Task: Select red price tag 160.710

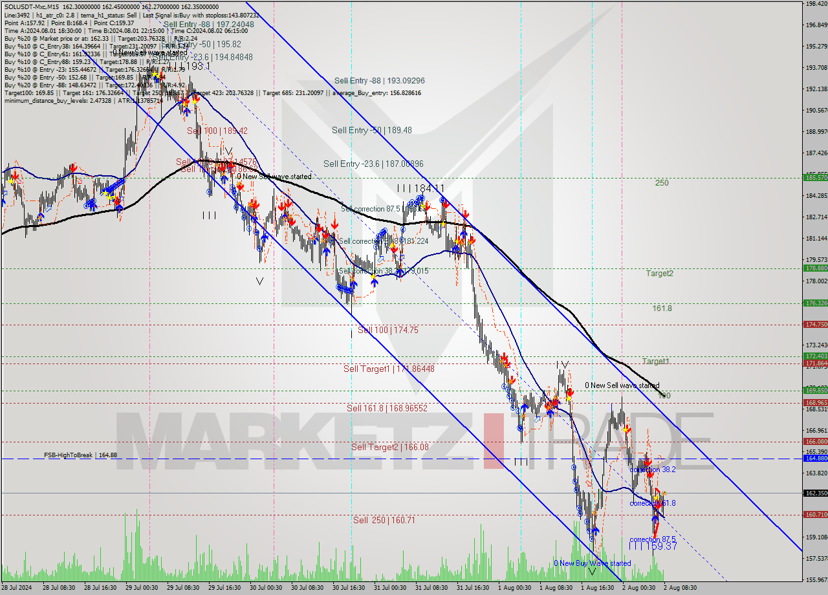Action: [815, 514]
